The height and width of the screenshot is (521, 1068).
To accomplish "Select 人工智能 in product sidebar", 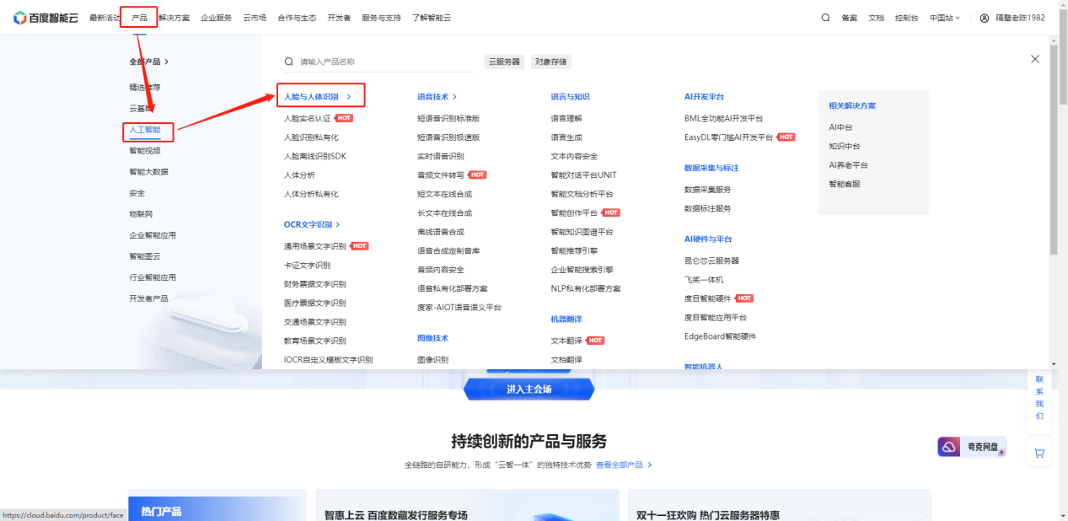I will (145, 130).
